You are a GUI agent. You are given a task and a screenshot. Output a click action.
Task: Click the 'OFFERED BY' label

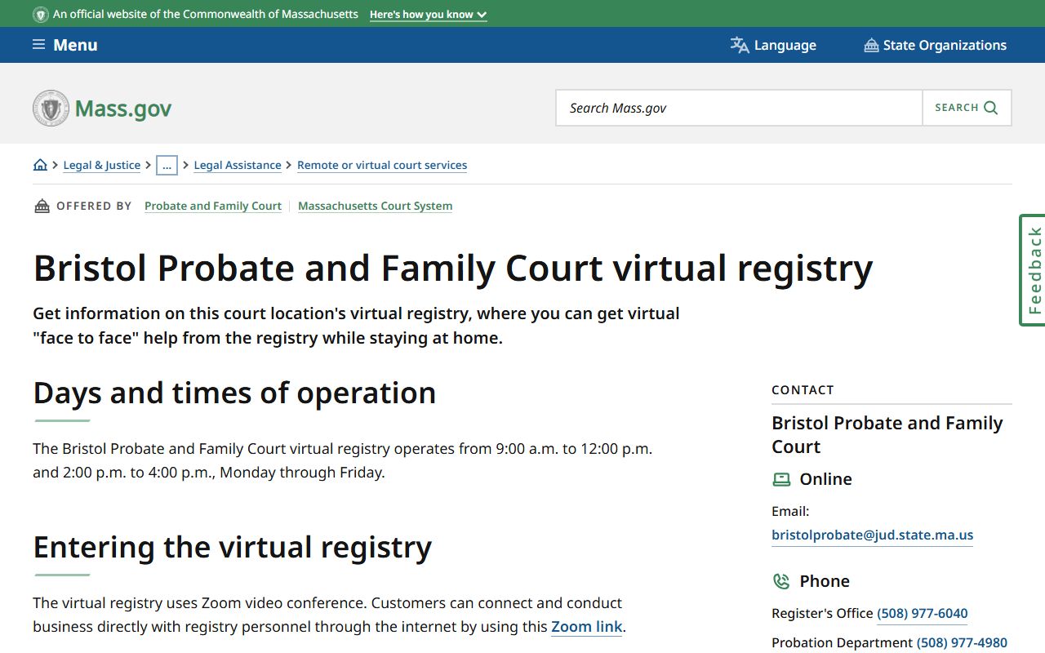pyautogui.click(x=94, y=206)
